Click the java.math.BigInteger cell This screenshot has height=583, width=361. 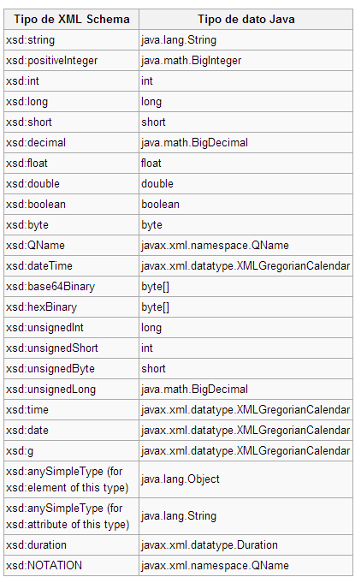click(246, 60)
